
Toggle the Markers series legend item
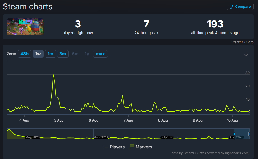point(141,147)
